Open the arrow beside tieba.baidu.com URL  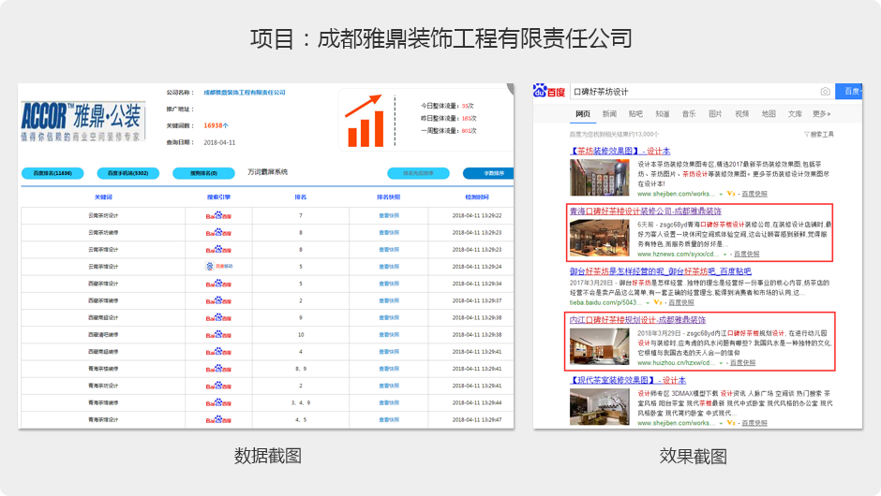[x=648, y=302]
